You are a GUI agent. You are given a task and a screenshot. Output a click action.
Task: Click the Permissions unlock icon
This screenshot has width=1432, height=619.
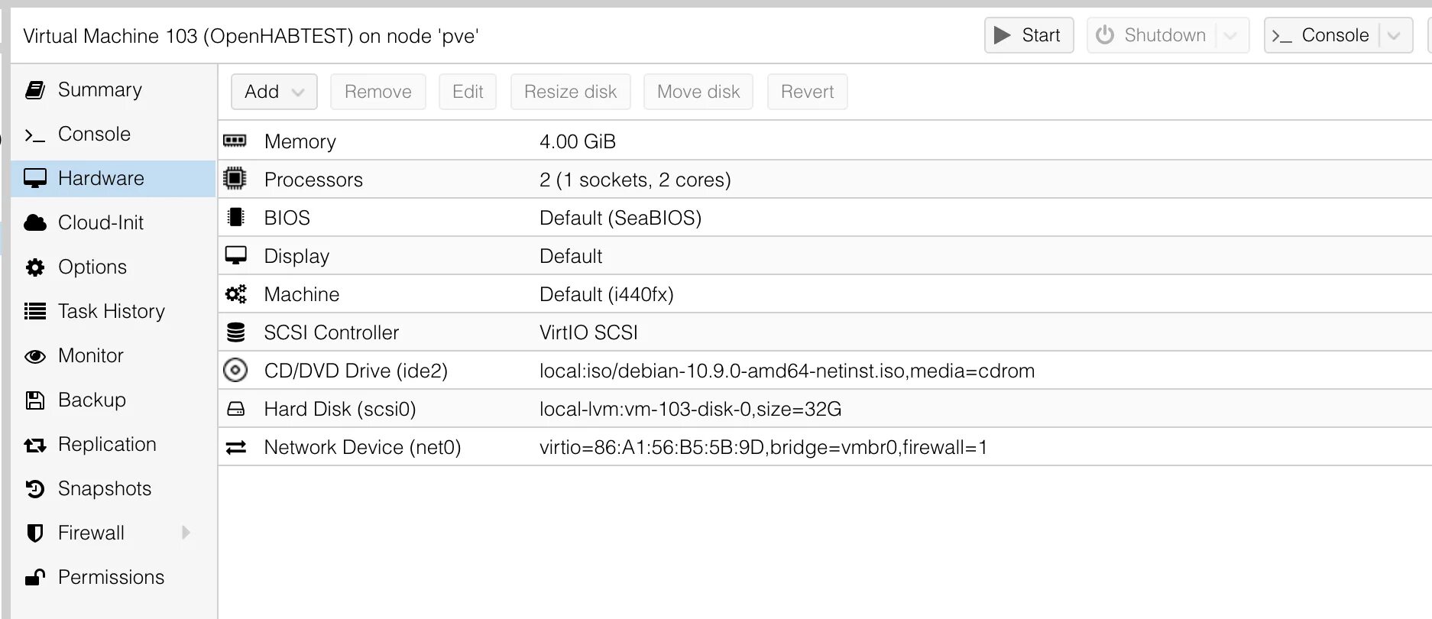click(35, 578)
